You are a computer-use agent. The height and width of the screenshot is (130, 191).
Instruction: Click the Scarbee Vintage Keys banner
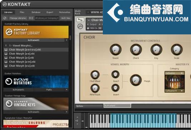click(x=36, y=104)
